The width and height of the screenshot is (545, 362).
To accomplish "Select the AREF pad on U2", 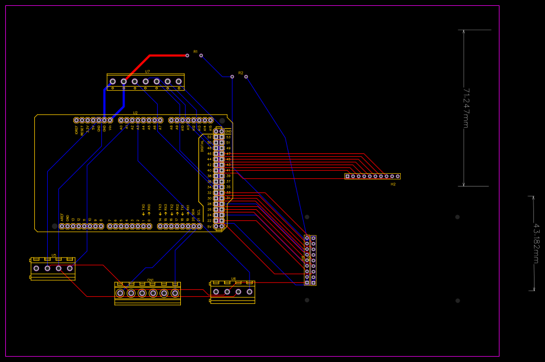I will (x=62, y=226).
